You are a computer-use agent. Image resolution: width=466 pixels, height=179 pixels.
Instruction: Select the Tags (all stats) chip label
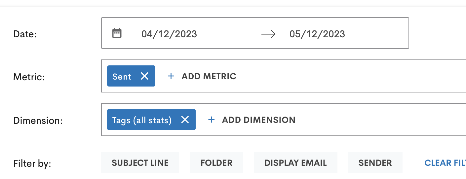tap(142, 120)
